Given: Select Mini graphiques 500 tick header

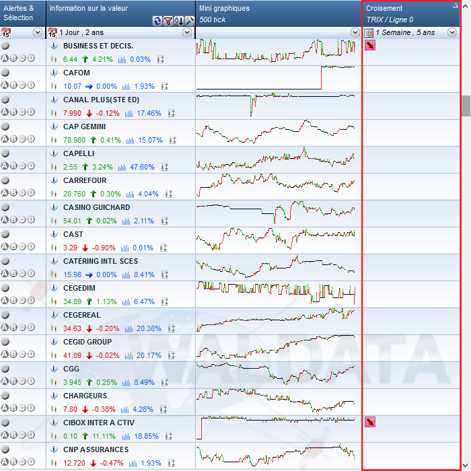Looking at the screenshot, I should click(x=279, y=13).
